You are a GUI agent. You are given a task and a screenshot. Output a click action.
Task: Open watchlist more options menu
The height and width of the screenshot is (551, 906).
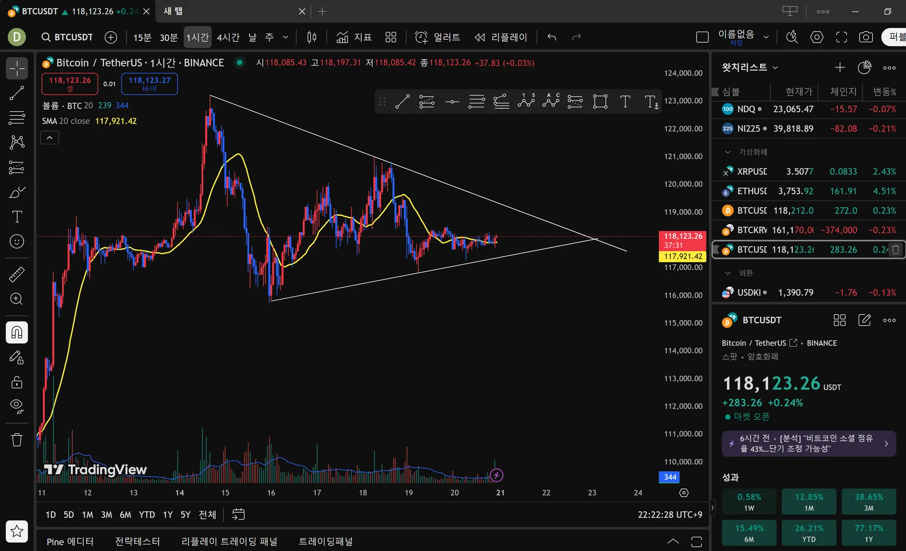tap(889, 67)
